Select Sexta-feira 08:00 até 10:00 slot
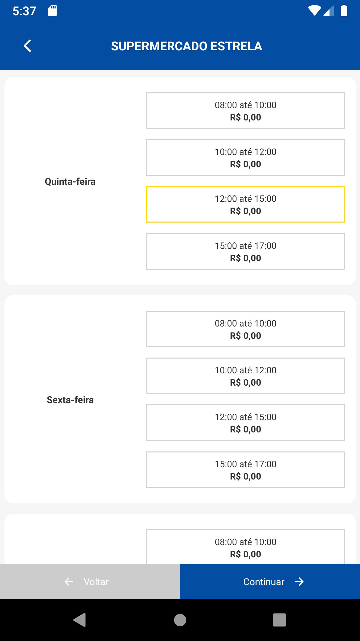 [245, 329]
